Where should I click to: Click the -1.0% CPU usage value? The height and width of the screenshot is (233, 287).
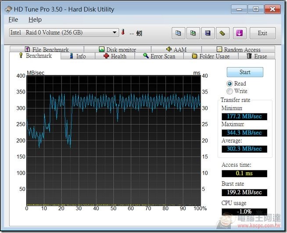click(244, 212)
